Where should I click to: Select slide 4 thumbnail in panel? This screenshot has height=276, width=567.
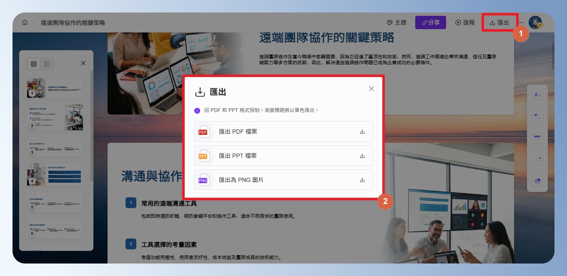tap(55, 174)
